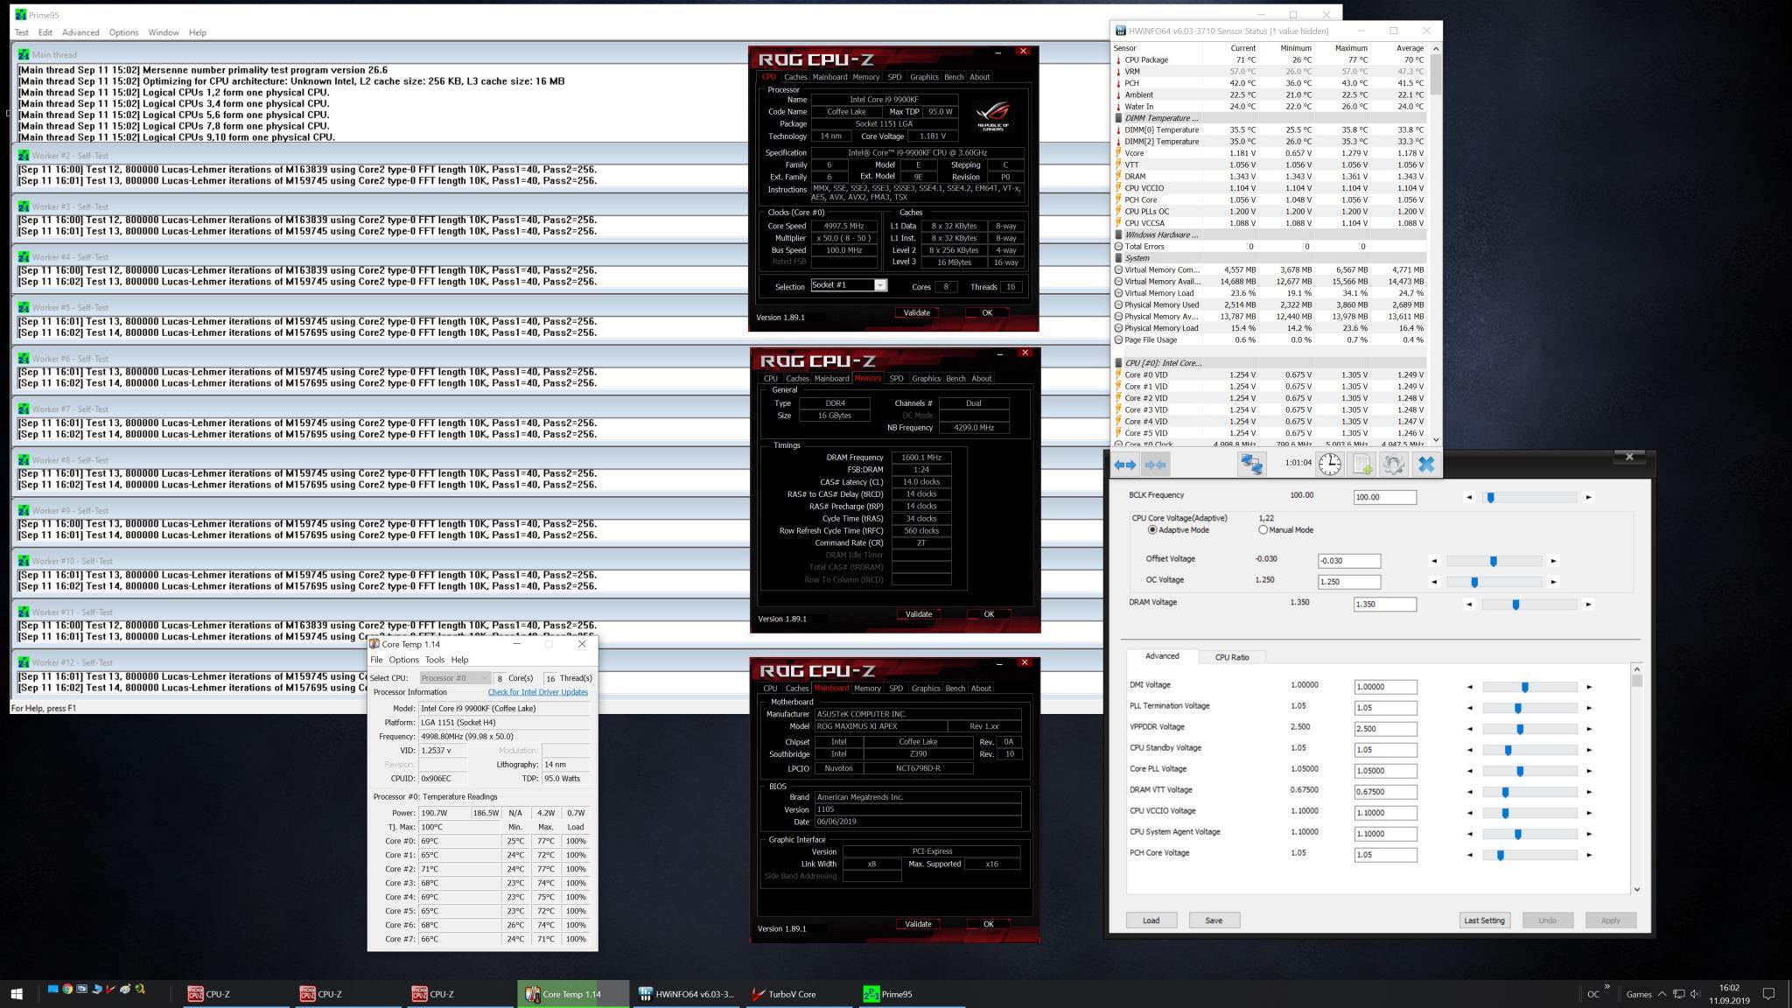The image size is (1792, 1008).
Task: Click the HWiNFO log file icon
Action: click(x=1362, y=465)
